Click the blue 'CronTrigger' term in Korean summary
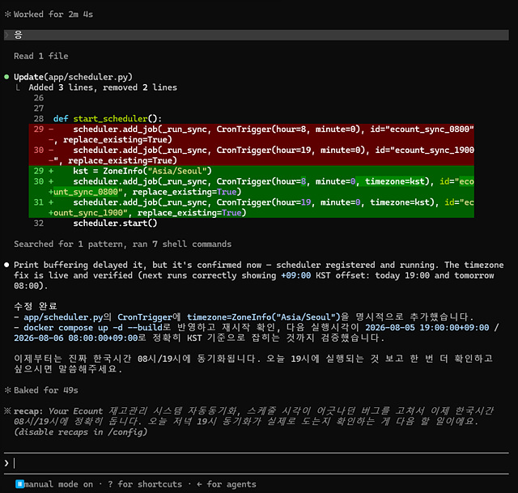 point(145,317)
